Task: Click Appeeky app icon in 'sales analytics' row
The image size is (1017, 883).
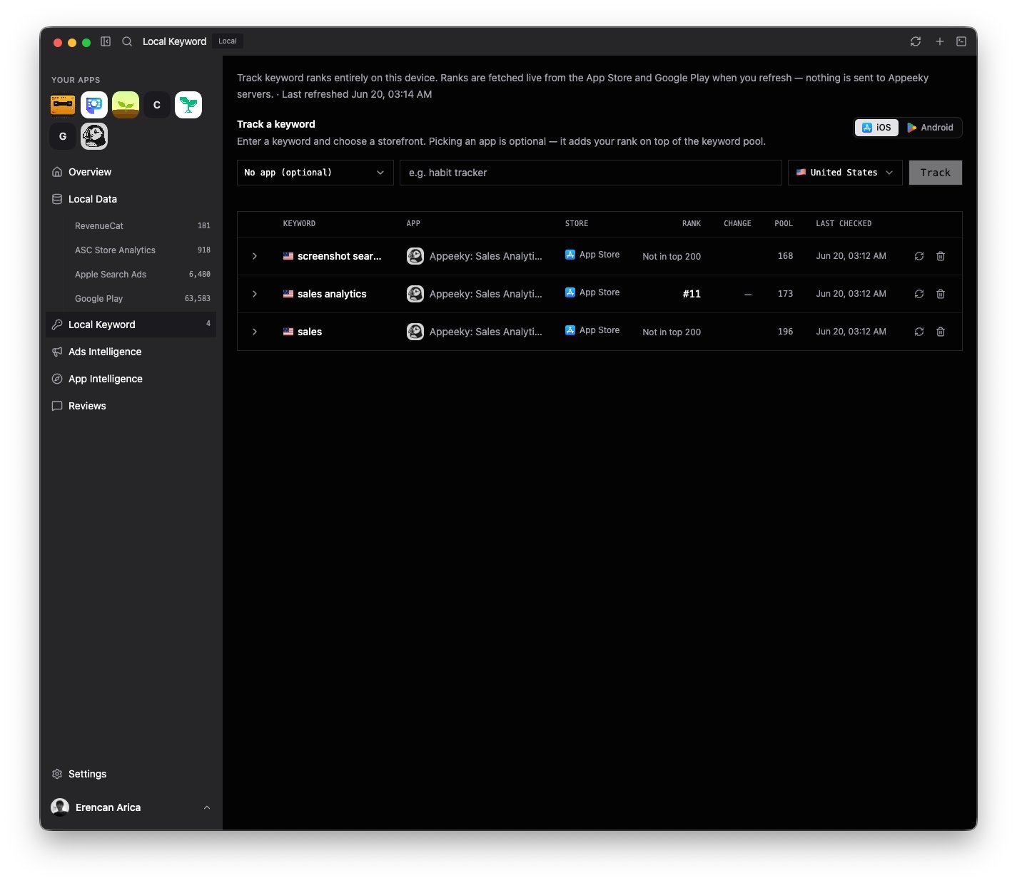Action: [415, 294]
